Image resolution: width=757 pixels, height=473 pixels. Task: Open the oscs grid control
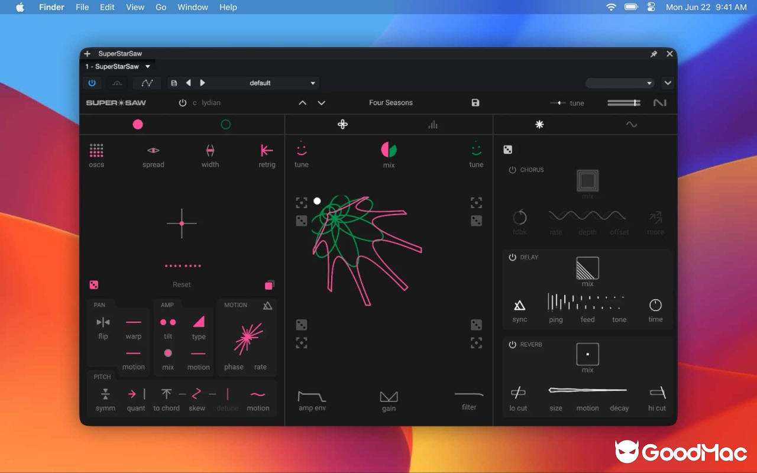[x=96, y=150]
